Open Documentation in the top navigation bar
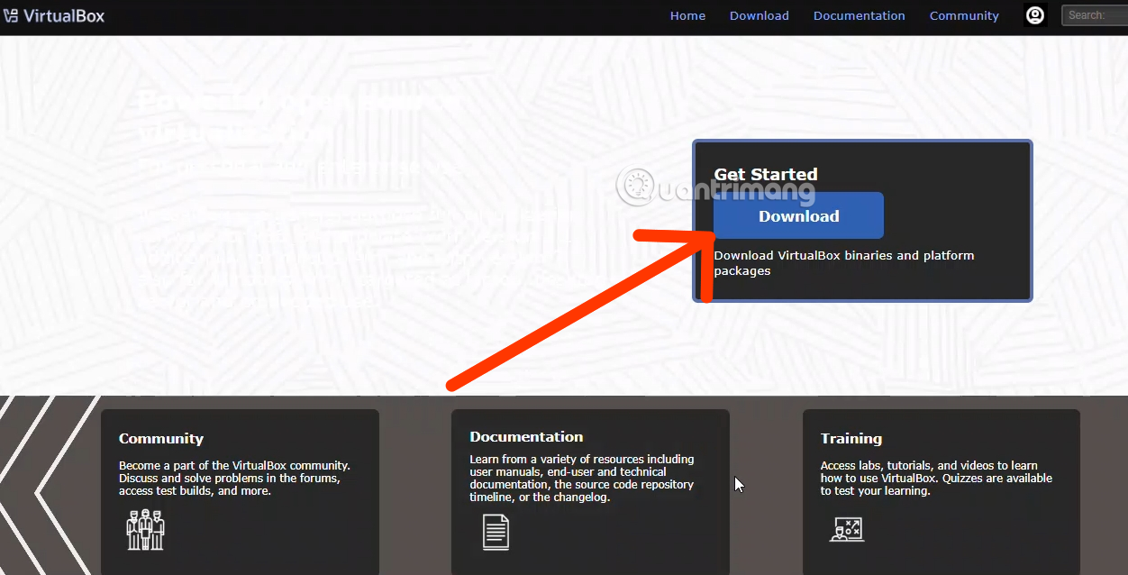The width and height of the screenshot is (1128, 575). click(x=859, y=15)
